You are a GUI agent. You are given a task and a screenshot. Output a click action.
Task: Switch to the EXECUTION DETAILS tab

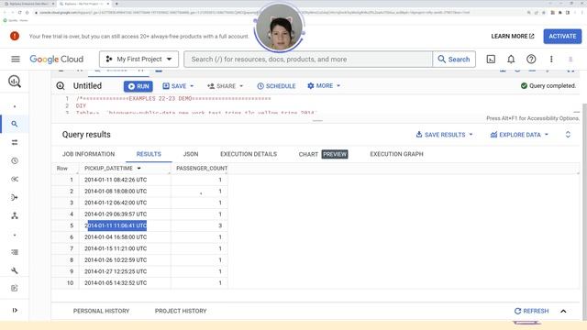pos(249,154)
